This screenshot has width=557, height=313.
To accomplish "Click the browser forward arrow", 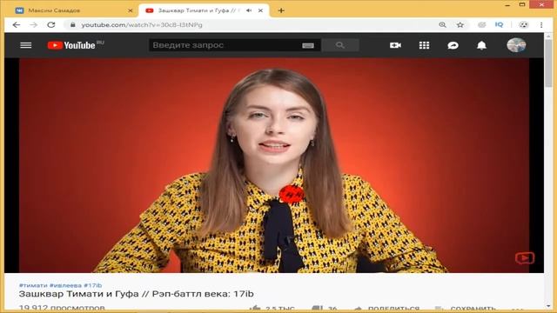I will (34, 25).
